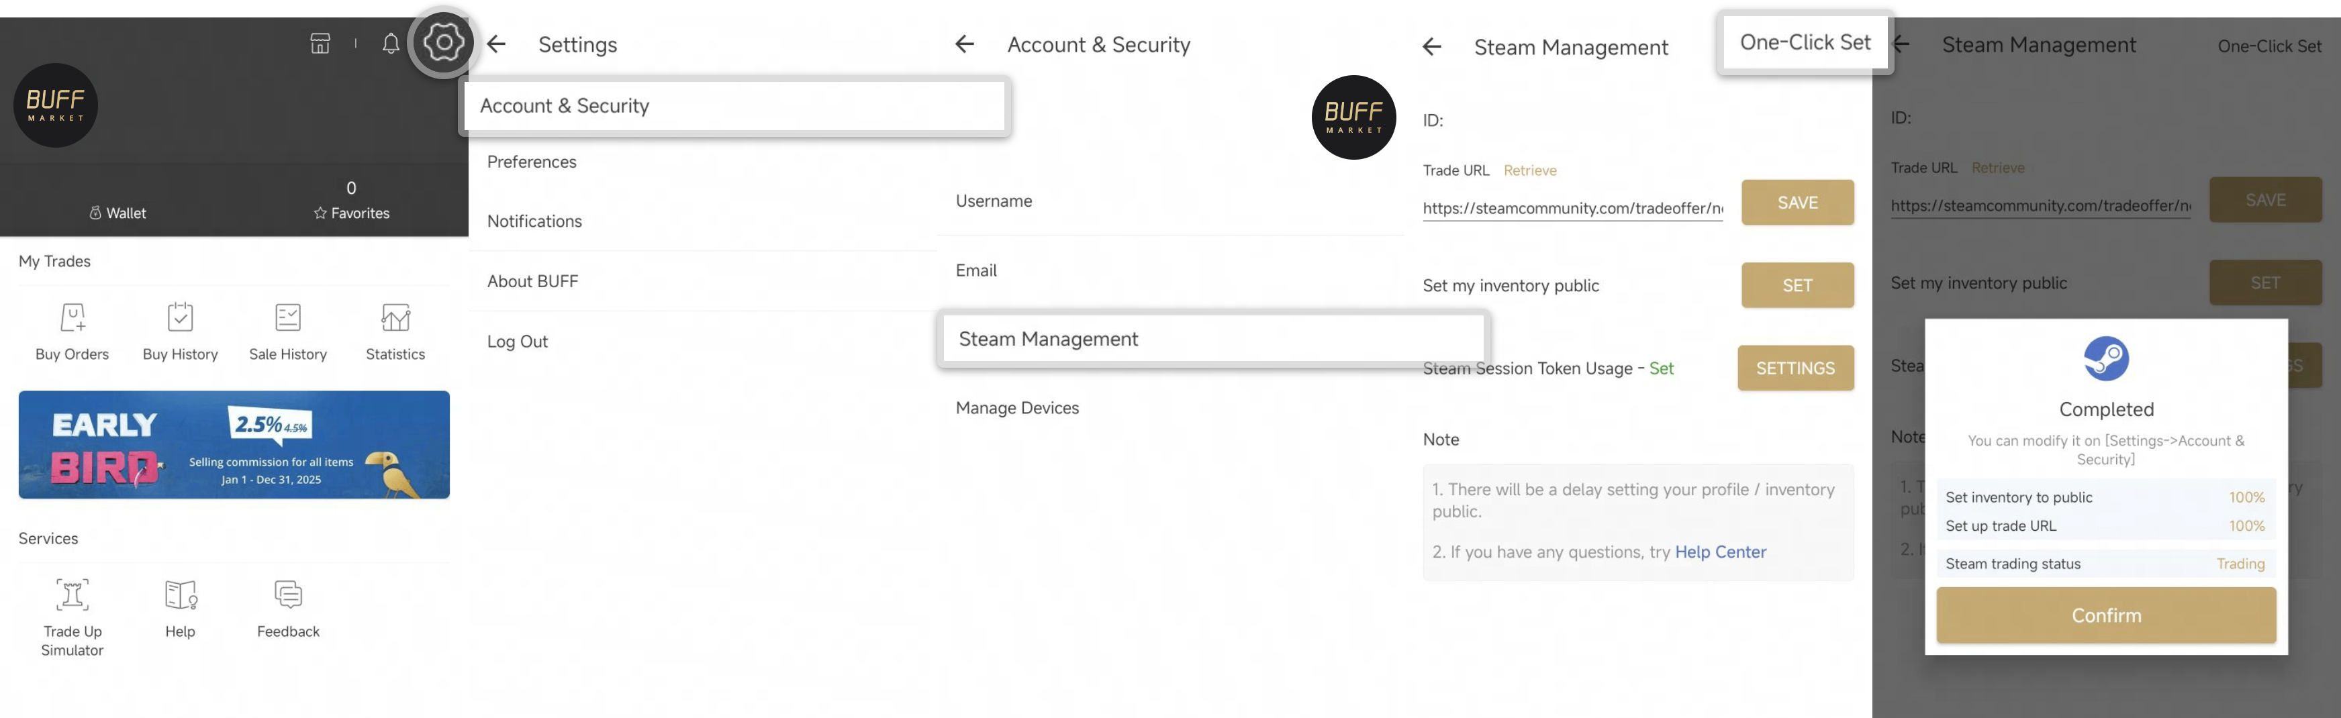The width and height of the screenshot is (2341, 718).
Task: Open Preferences in Settings
Action: (532, 162)
